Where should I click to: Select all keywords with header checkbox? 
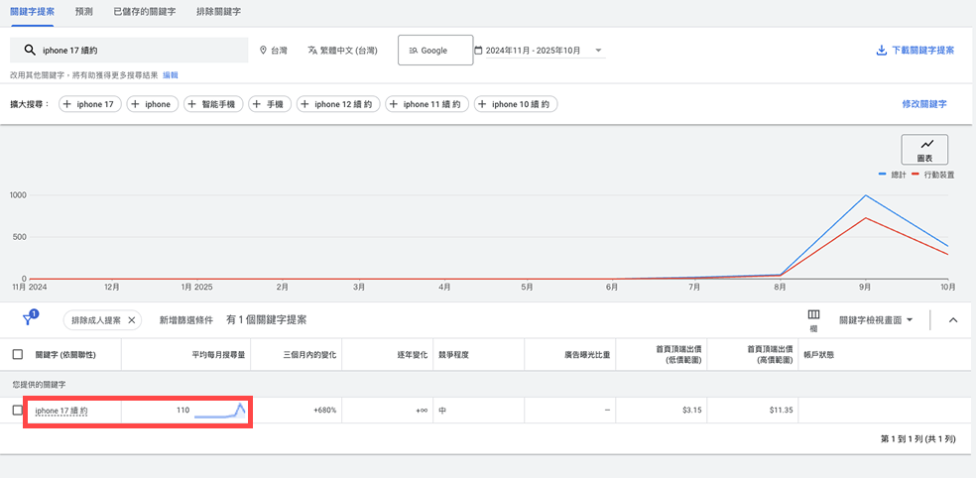coord(18,354)
